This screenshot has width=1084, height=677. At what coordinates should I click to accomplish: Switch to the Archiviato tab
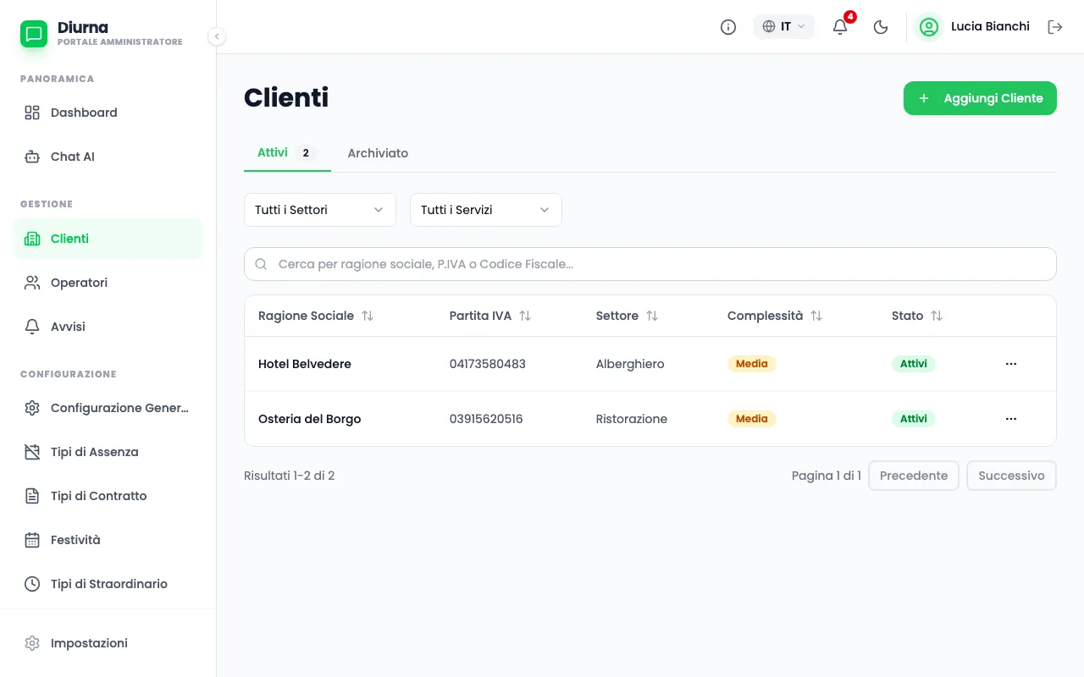click(378, 153)
